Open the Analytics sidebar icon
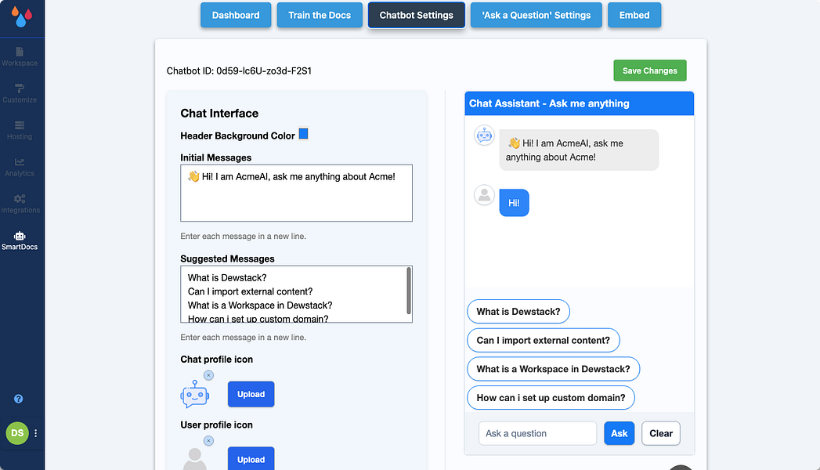The width and height of the screenshot is (820, 470). tap(20, 162)
